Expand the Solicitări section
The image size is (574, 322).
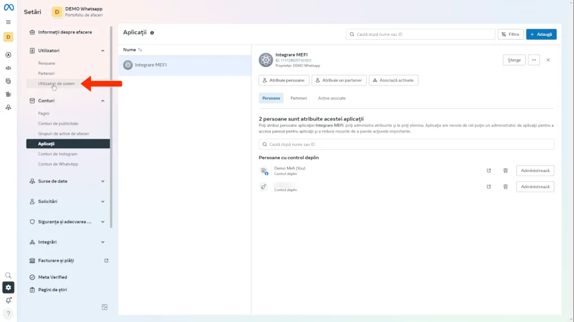pos(103,201)
